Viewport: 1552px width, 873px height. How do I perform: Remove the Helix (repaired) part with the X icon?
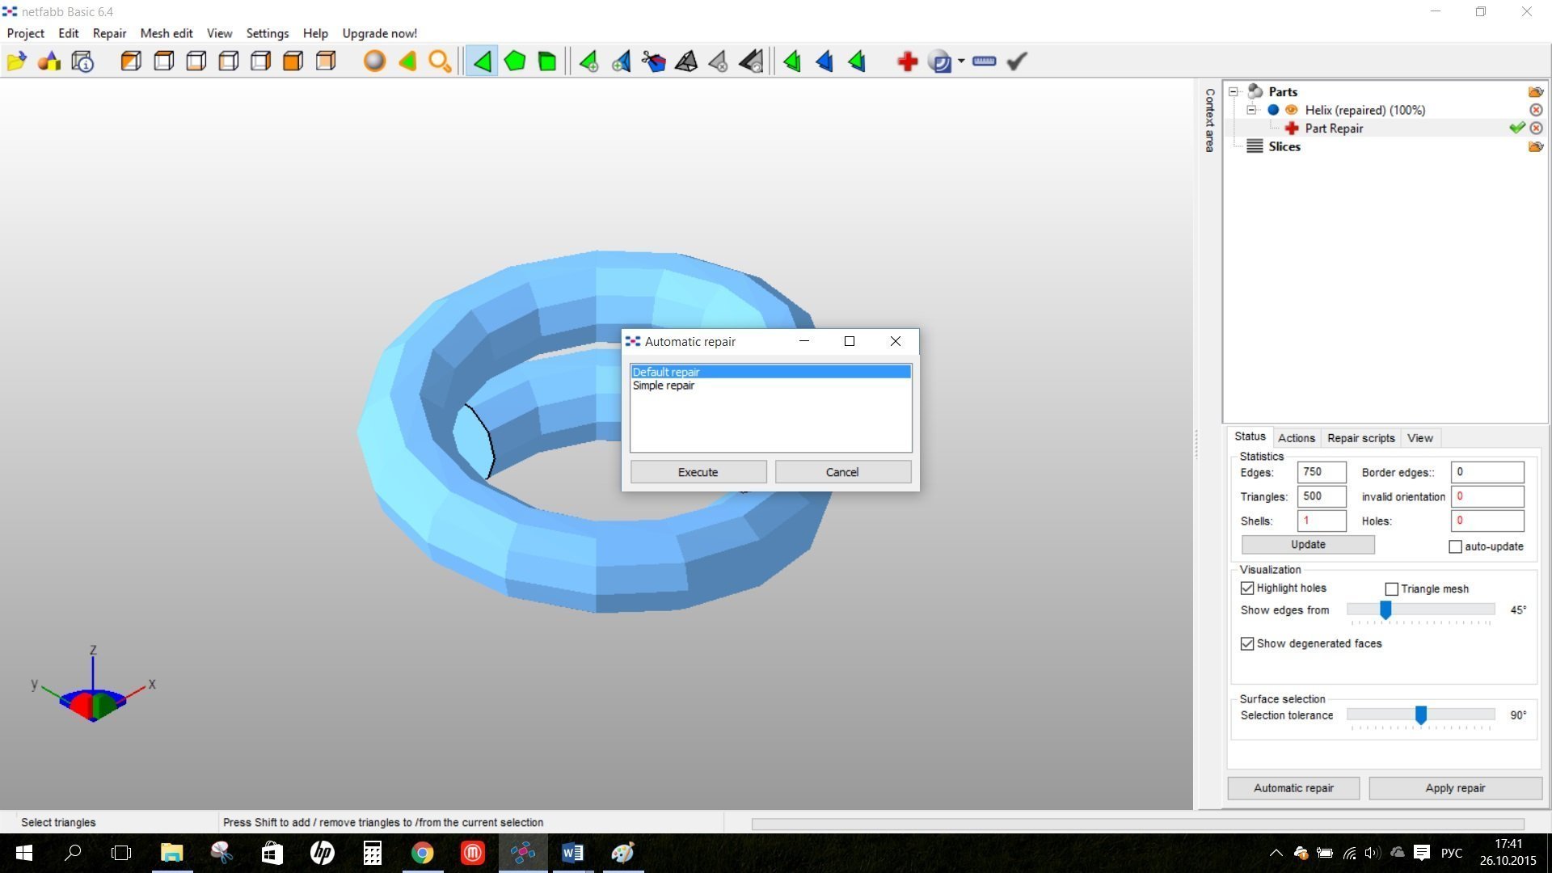point(1536,110)
